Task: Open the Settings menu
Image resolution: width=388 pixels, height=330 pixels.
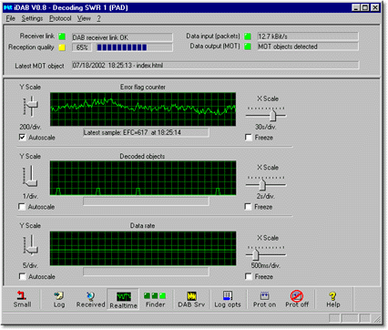Action: coord(32,18)
